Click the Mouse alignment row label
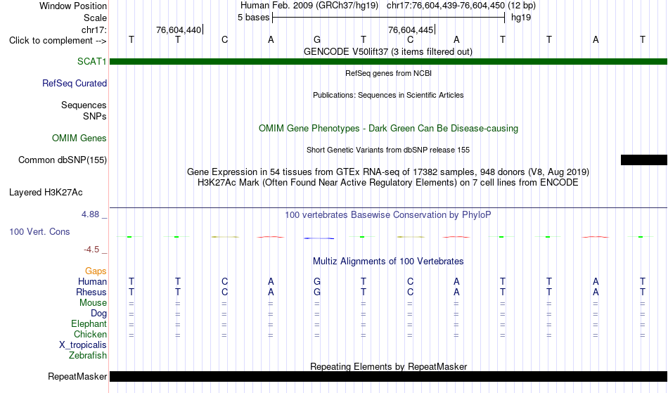This screenshot has height=393, width=668. pyautogui.click(x=93, y=303)
